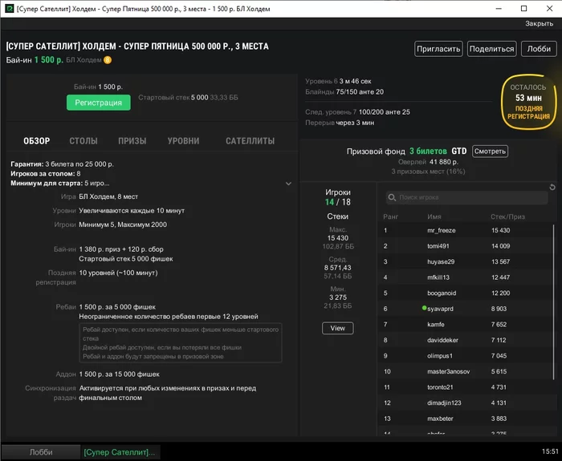Click the Поделиться button
Screen dimensions: 562x461
pos(491,49)
